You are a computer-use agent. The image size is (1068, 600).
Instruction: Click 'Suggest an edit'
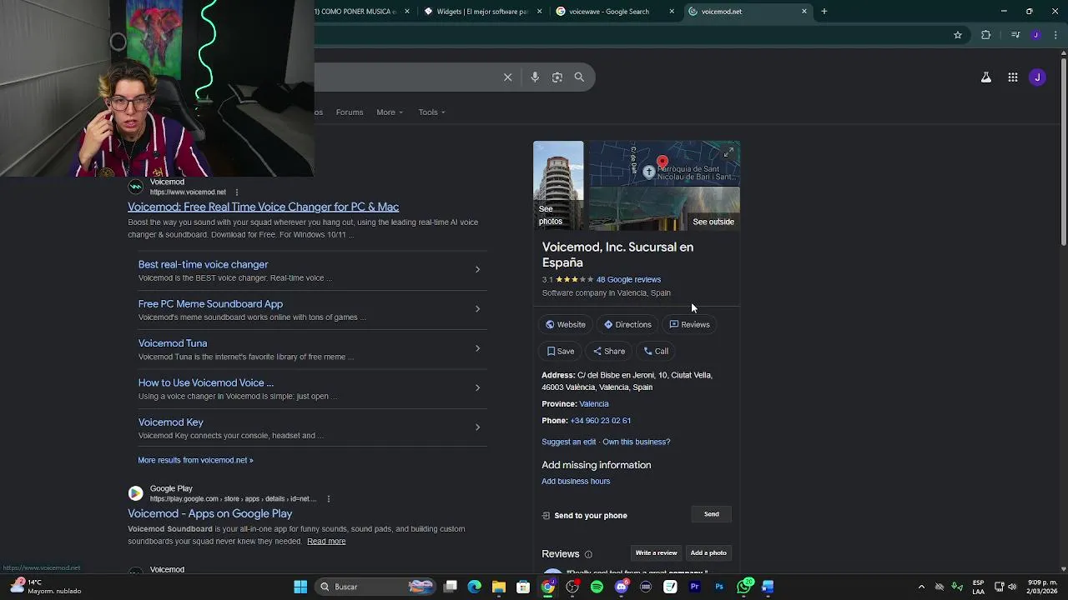569,442
